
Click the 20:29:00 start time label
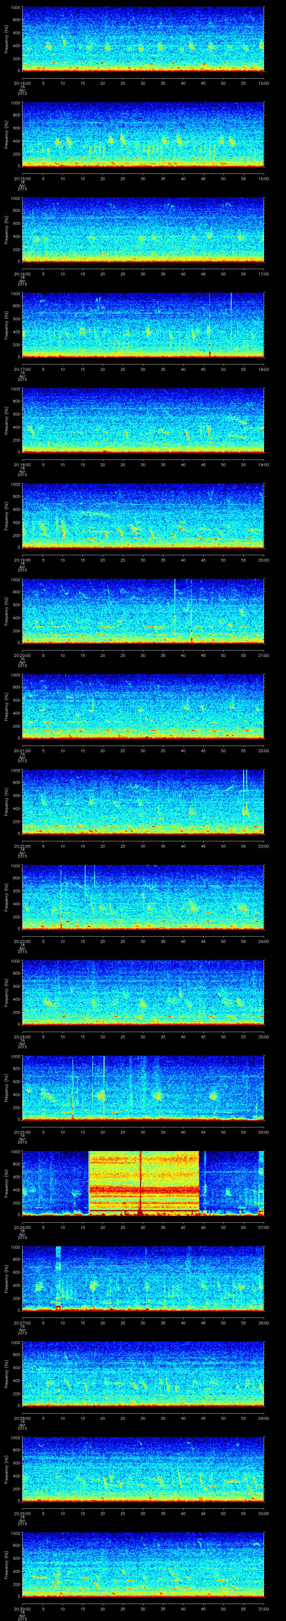click(x=22, y=1514)
